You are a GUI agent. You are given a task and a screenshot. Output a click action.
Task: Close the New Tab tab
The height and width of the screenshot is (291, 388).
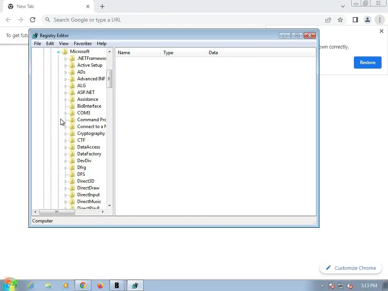pyautogui.click(x=88, y=6)
